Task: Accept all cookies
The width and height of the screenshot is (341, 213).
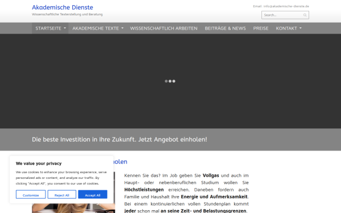Action: tap(93, 194)
